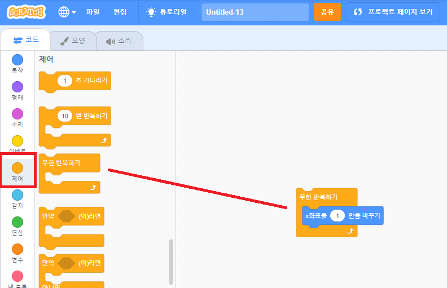Click the value 10 in 번 반복하기 block
The image size is (447, 288).
[65, 116]
